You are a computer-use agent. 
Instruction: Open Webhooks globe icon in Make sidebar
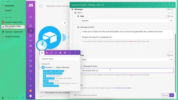[31, 46]
